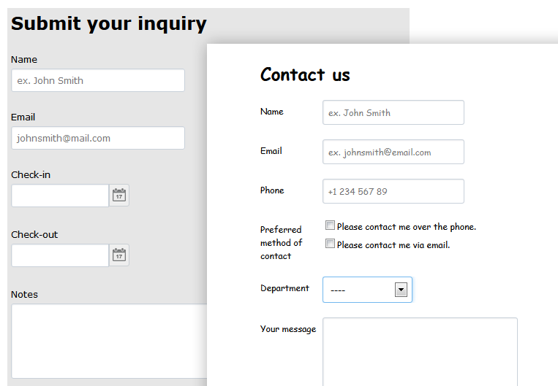This screenshot has width=558, height=386.
Task: Focus the ex. johnsmith@email.com field
Action: pyautogui.click(x=393, y=152)
